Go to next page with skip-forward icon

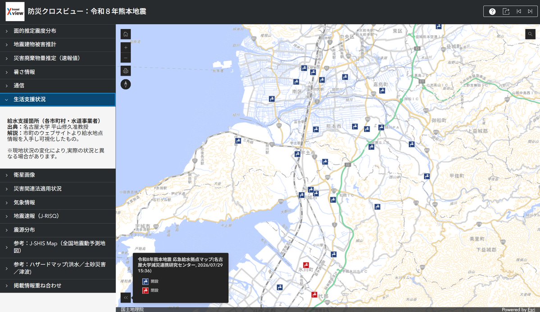point(530,11)
